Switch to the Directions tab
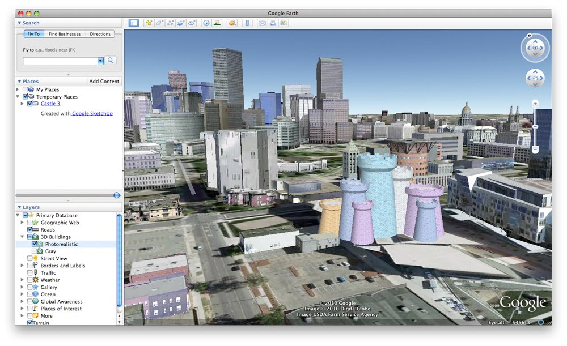 click(100, 34)
